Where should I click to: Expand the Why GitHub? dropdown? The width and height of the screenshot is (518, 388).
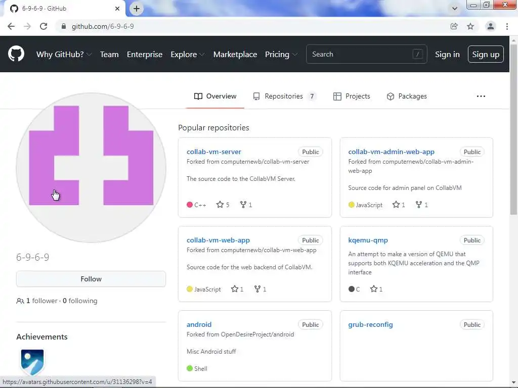(64, 55)
